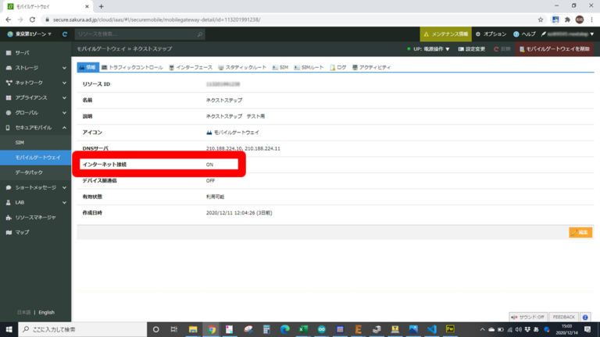Click the Task View taskbar icon
The height and width of the screenshot is (337, 600).
tap(173, 329)
